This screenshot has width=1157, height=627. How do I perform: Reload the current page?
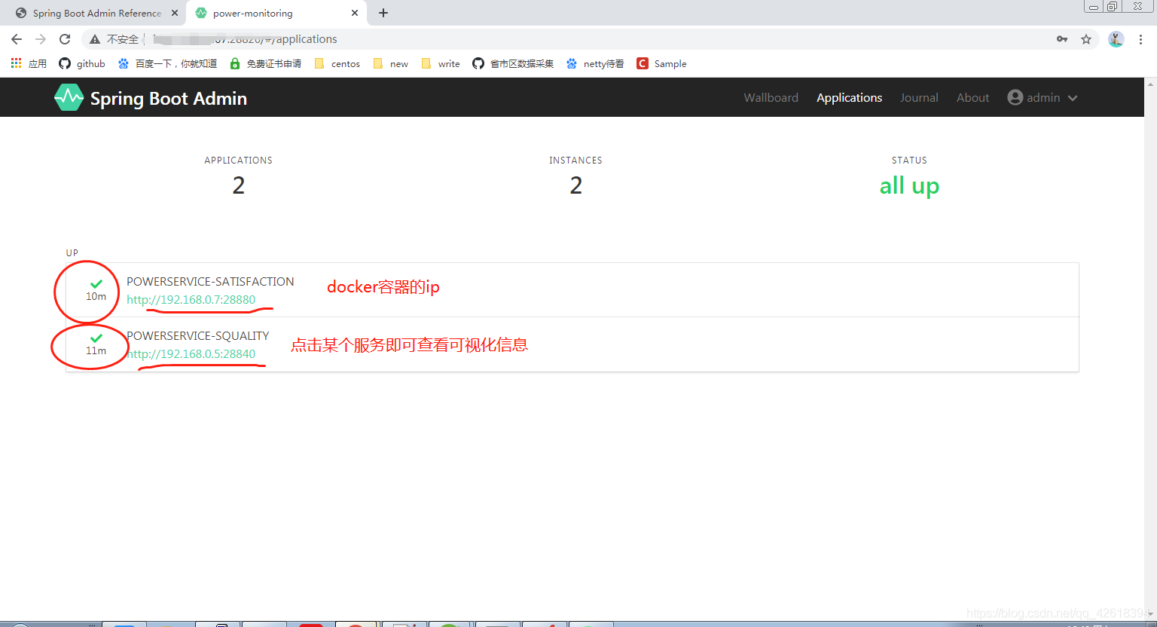point(65,39)
